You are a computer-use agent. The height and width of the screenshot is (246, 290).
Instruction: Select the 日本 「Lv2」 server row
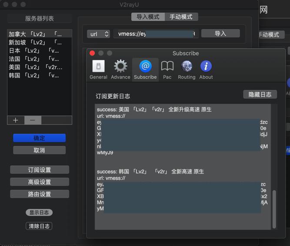tap(40, 50)
